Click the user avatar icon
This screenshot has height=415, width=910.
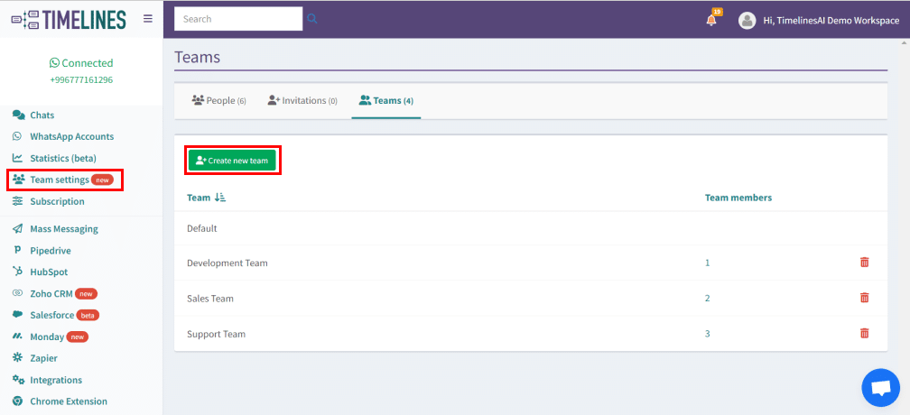pos(747,20)
